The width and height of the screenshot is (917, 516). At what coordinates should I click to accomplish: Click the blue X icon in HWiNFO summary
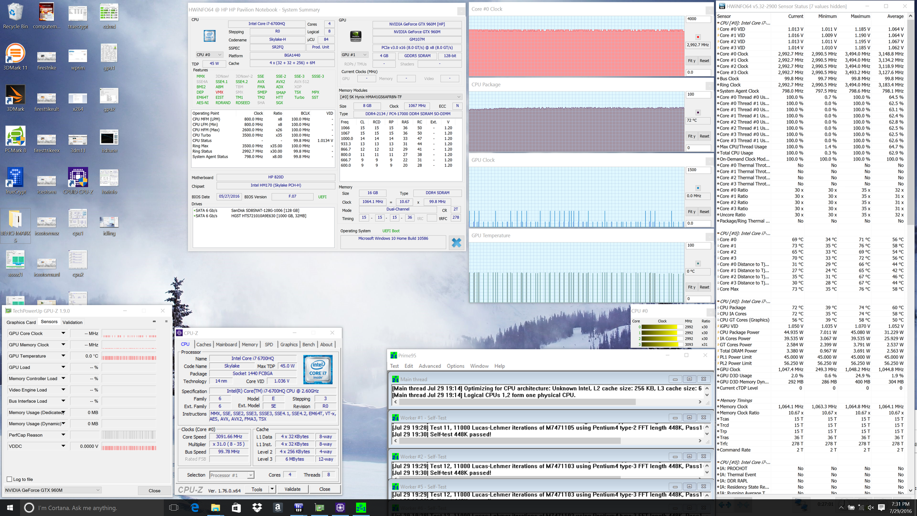tap(456, 243)
